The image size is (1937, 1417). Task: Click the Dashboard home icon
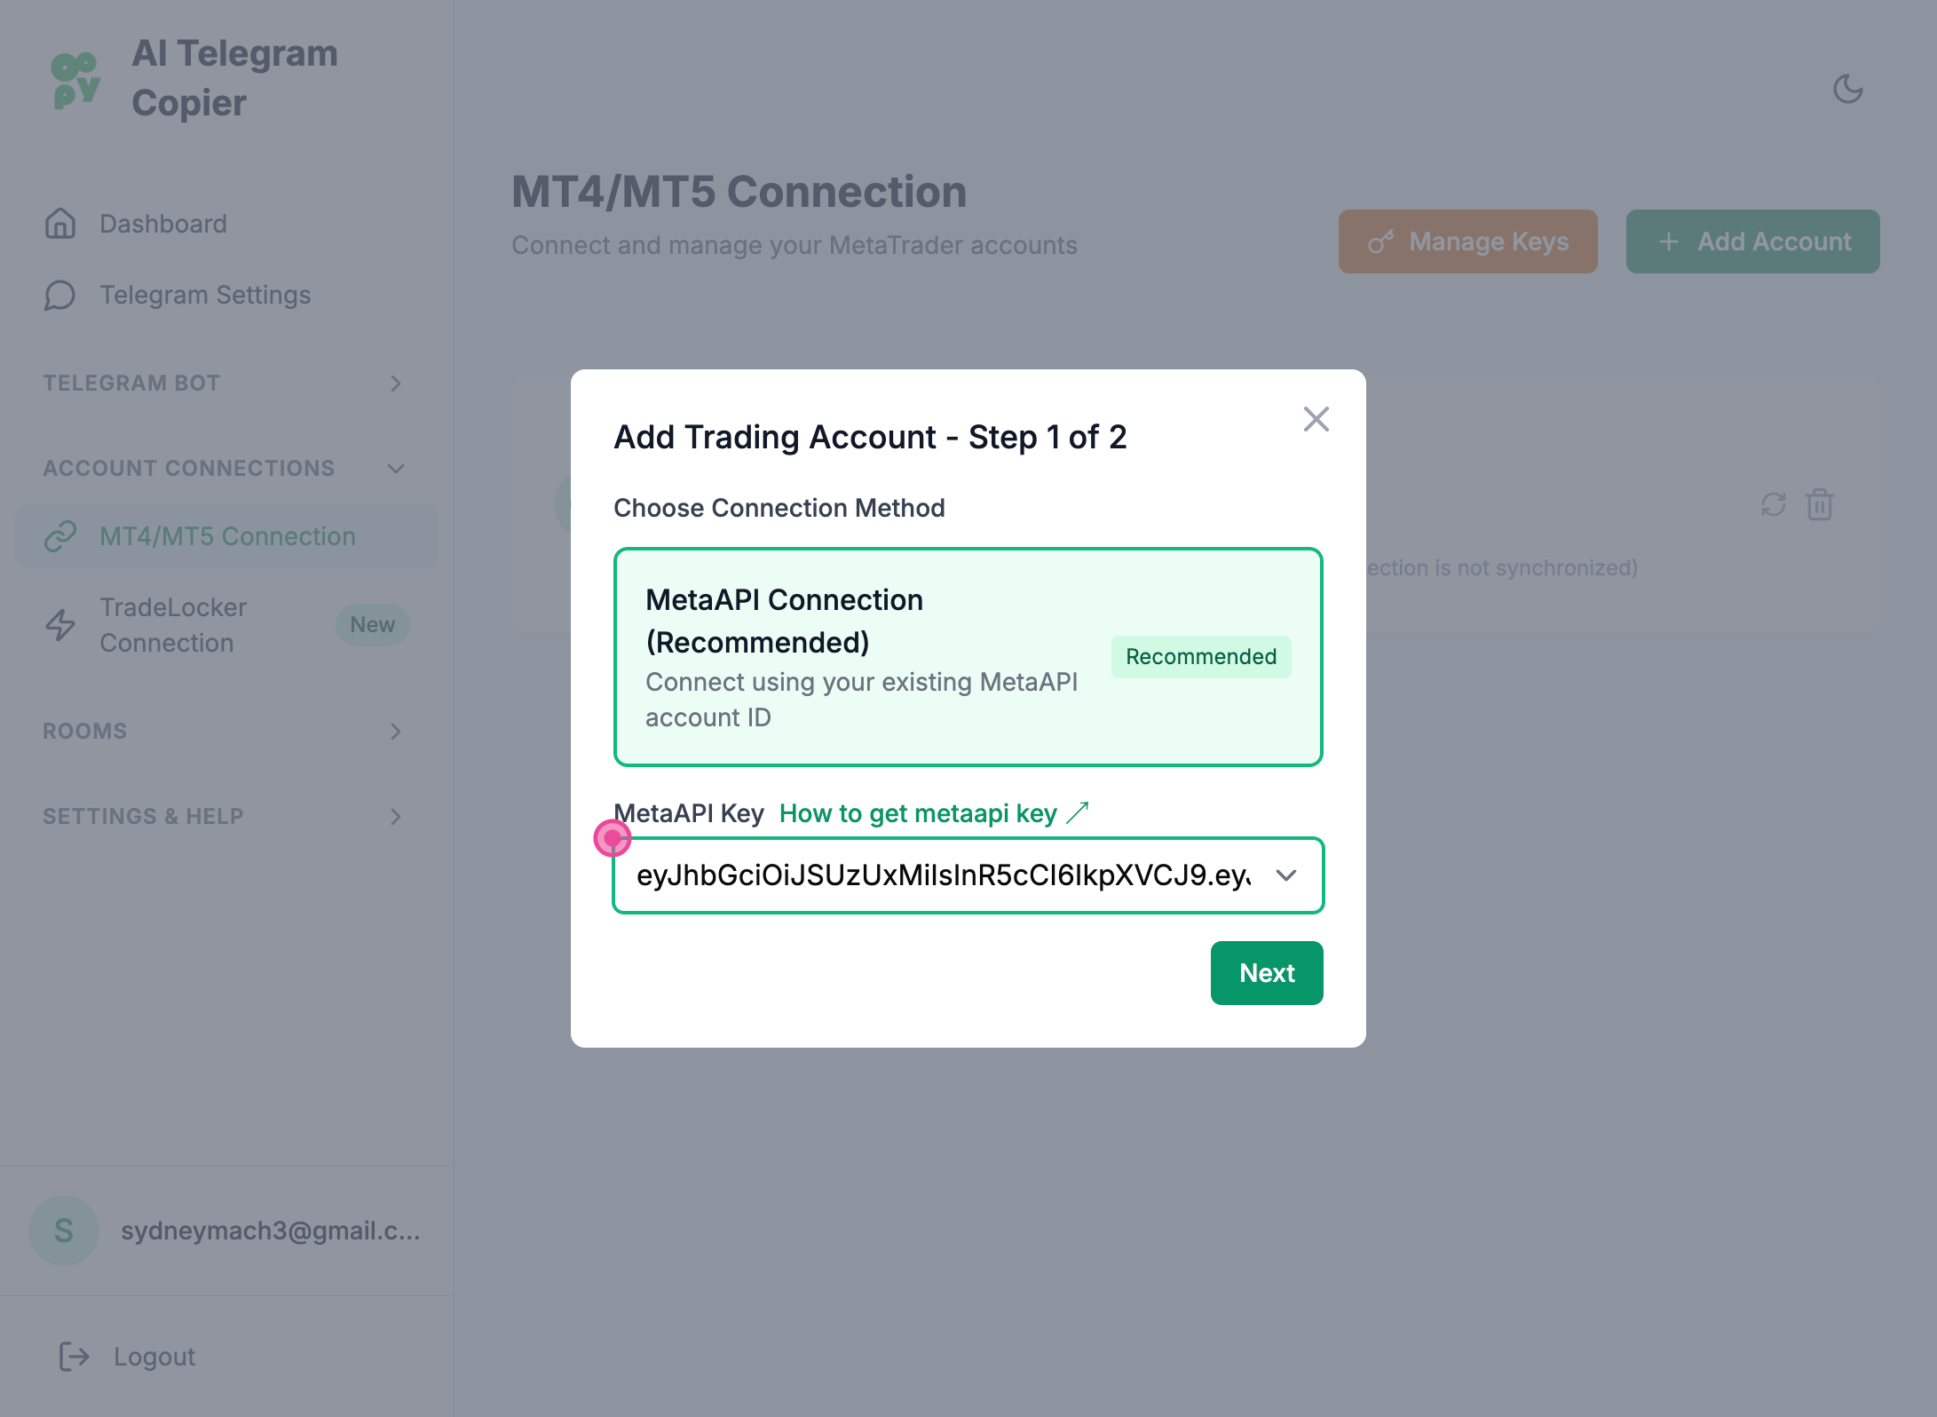60,224
